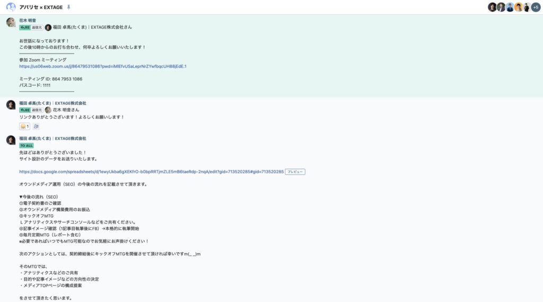Click 福田's avatar on the TO ALL message
The image size is (543, 302).
(x=11, y=140)
